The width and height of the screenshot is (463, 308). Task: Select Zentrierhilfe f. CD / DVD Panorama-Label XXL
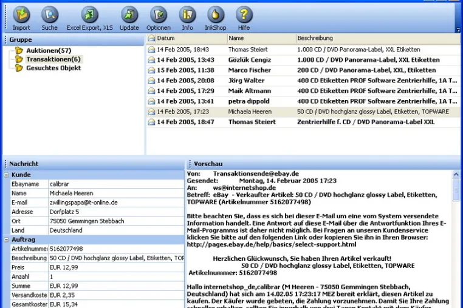coord(366,122)
